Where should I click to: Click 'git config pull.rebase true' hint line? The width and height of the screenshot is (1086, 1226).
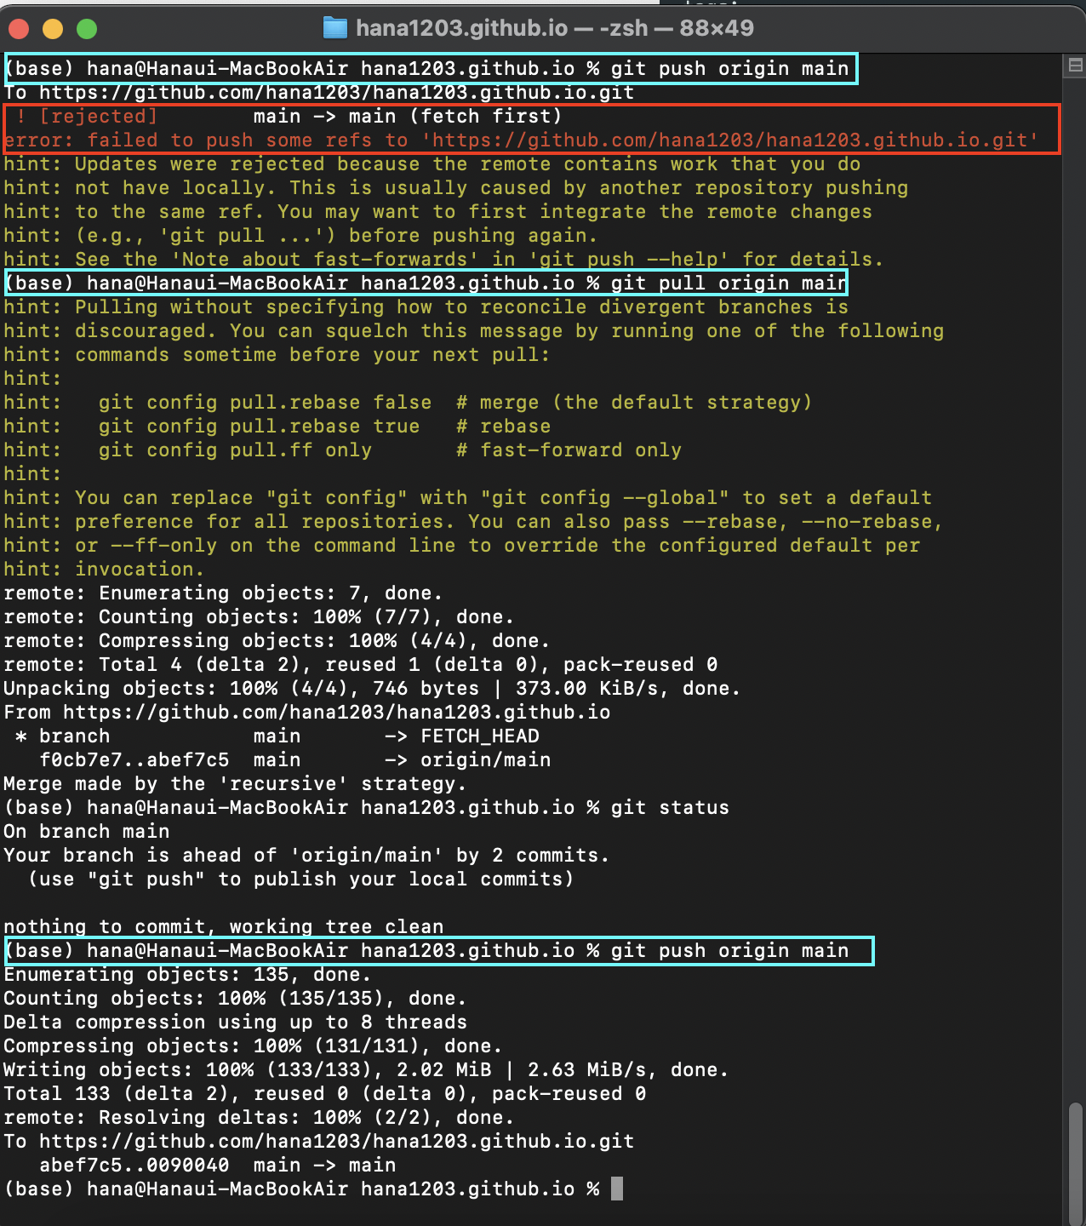pos(277,426)
